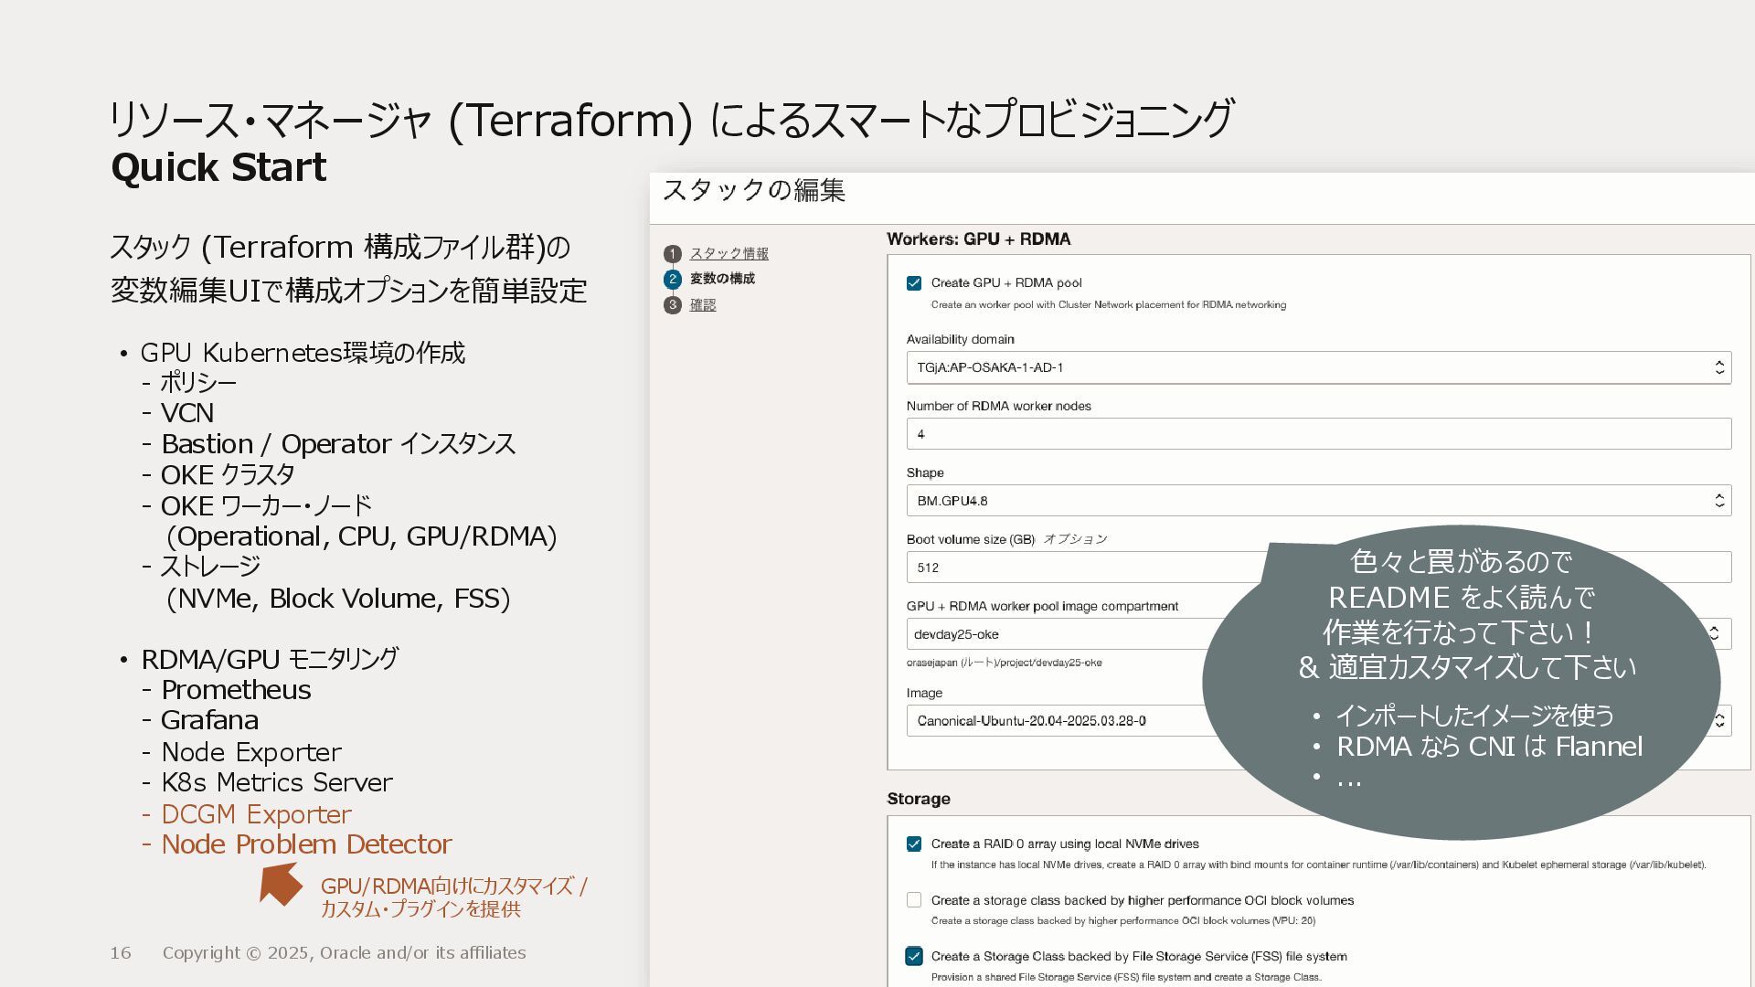This screenshot has height=987, width=1755.
Task: Click step 1 circle icon in wizard
Action: pyautogui.click(x=673, y=254)
